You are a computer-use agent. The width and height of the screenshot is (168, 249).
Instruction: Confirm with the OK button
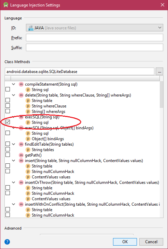pyautogui.click(x=125, y=242)
